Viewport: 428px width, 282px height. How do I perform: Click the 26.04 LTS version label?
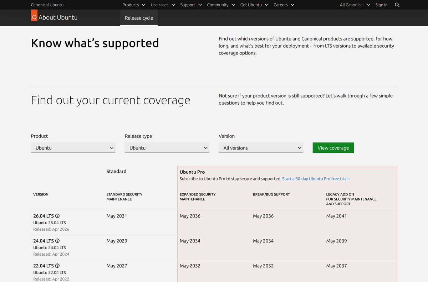point(44,216)
